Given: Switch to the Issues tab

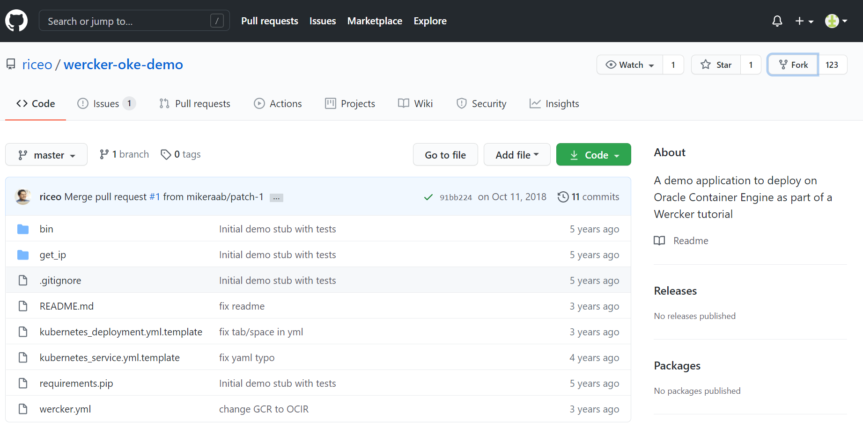Looking at the screenshot, I should (107, 104).
